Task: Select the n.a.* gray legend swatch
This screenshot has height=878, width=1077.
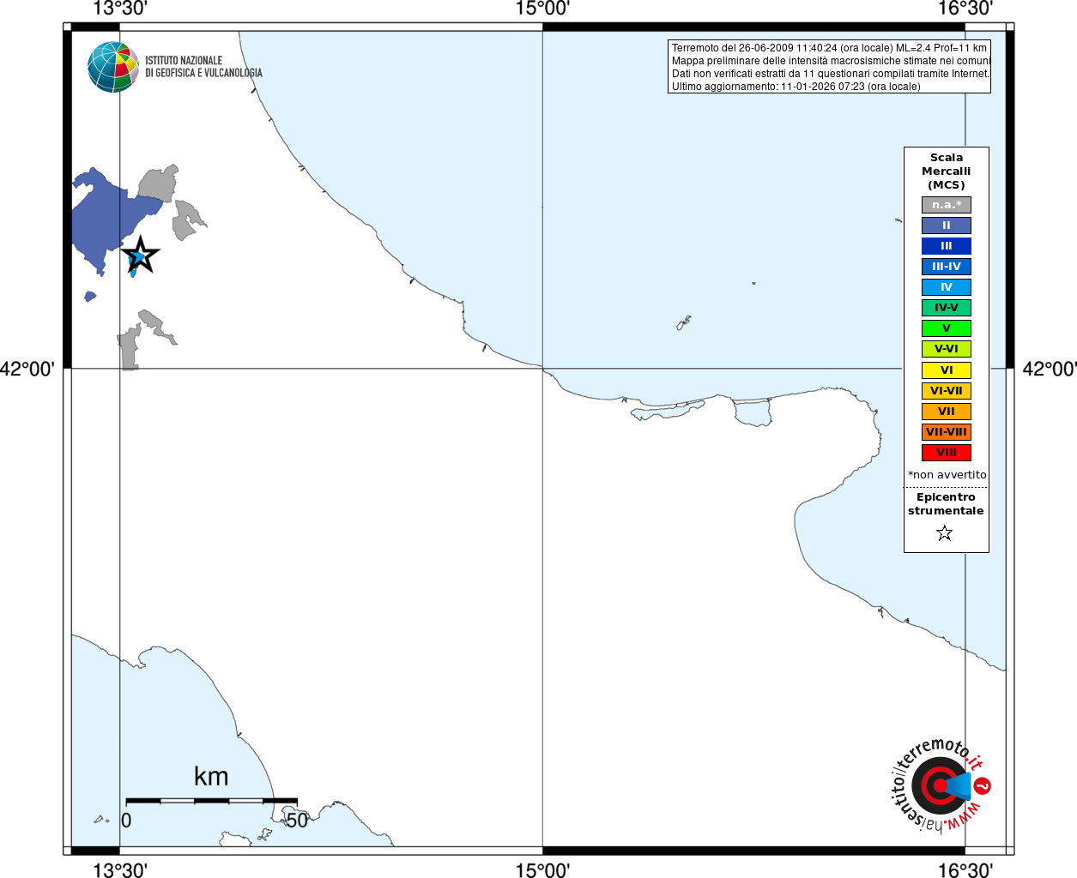Action: coord(947,205)
